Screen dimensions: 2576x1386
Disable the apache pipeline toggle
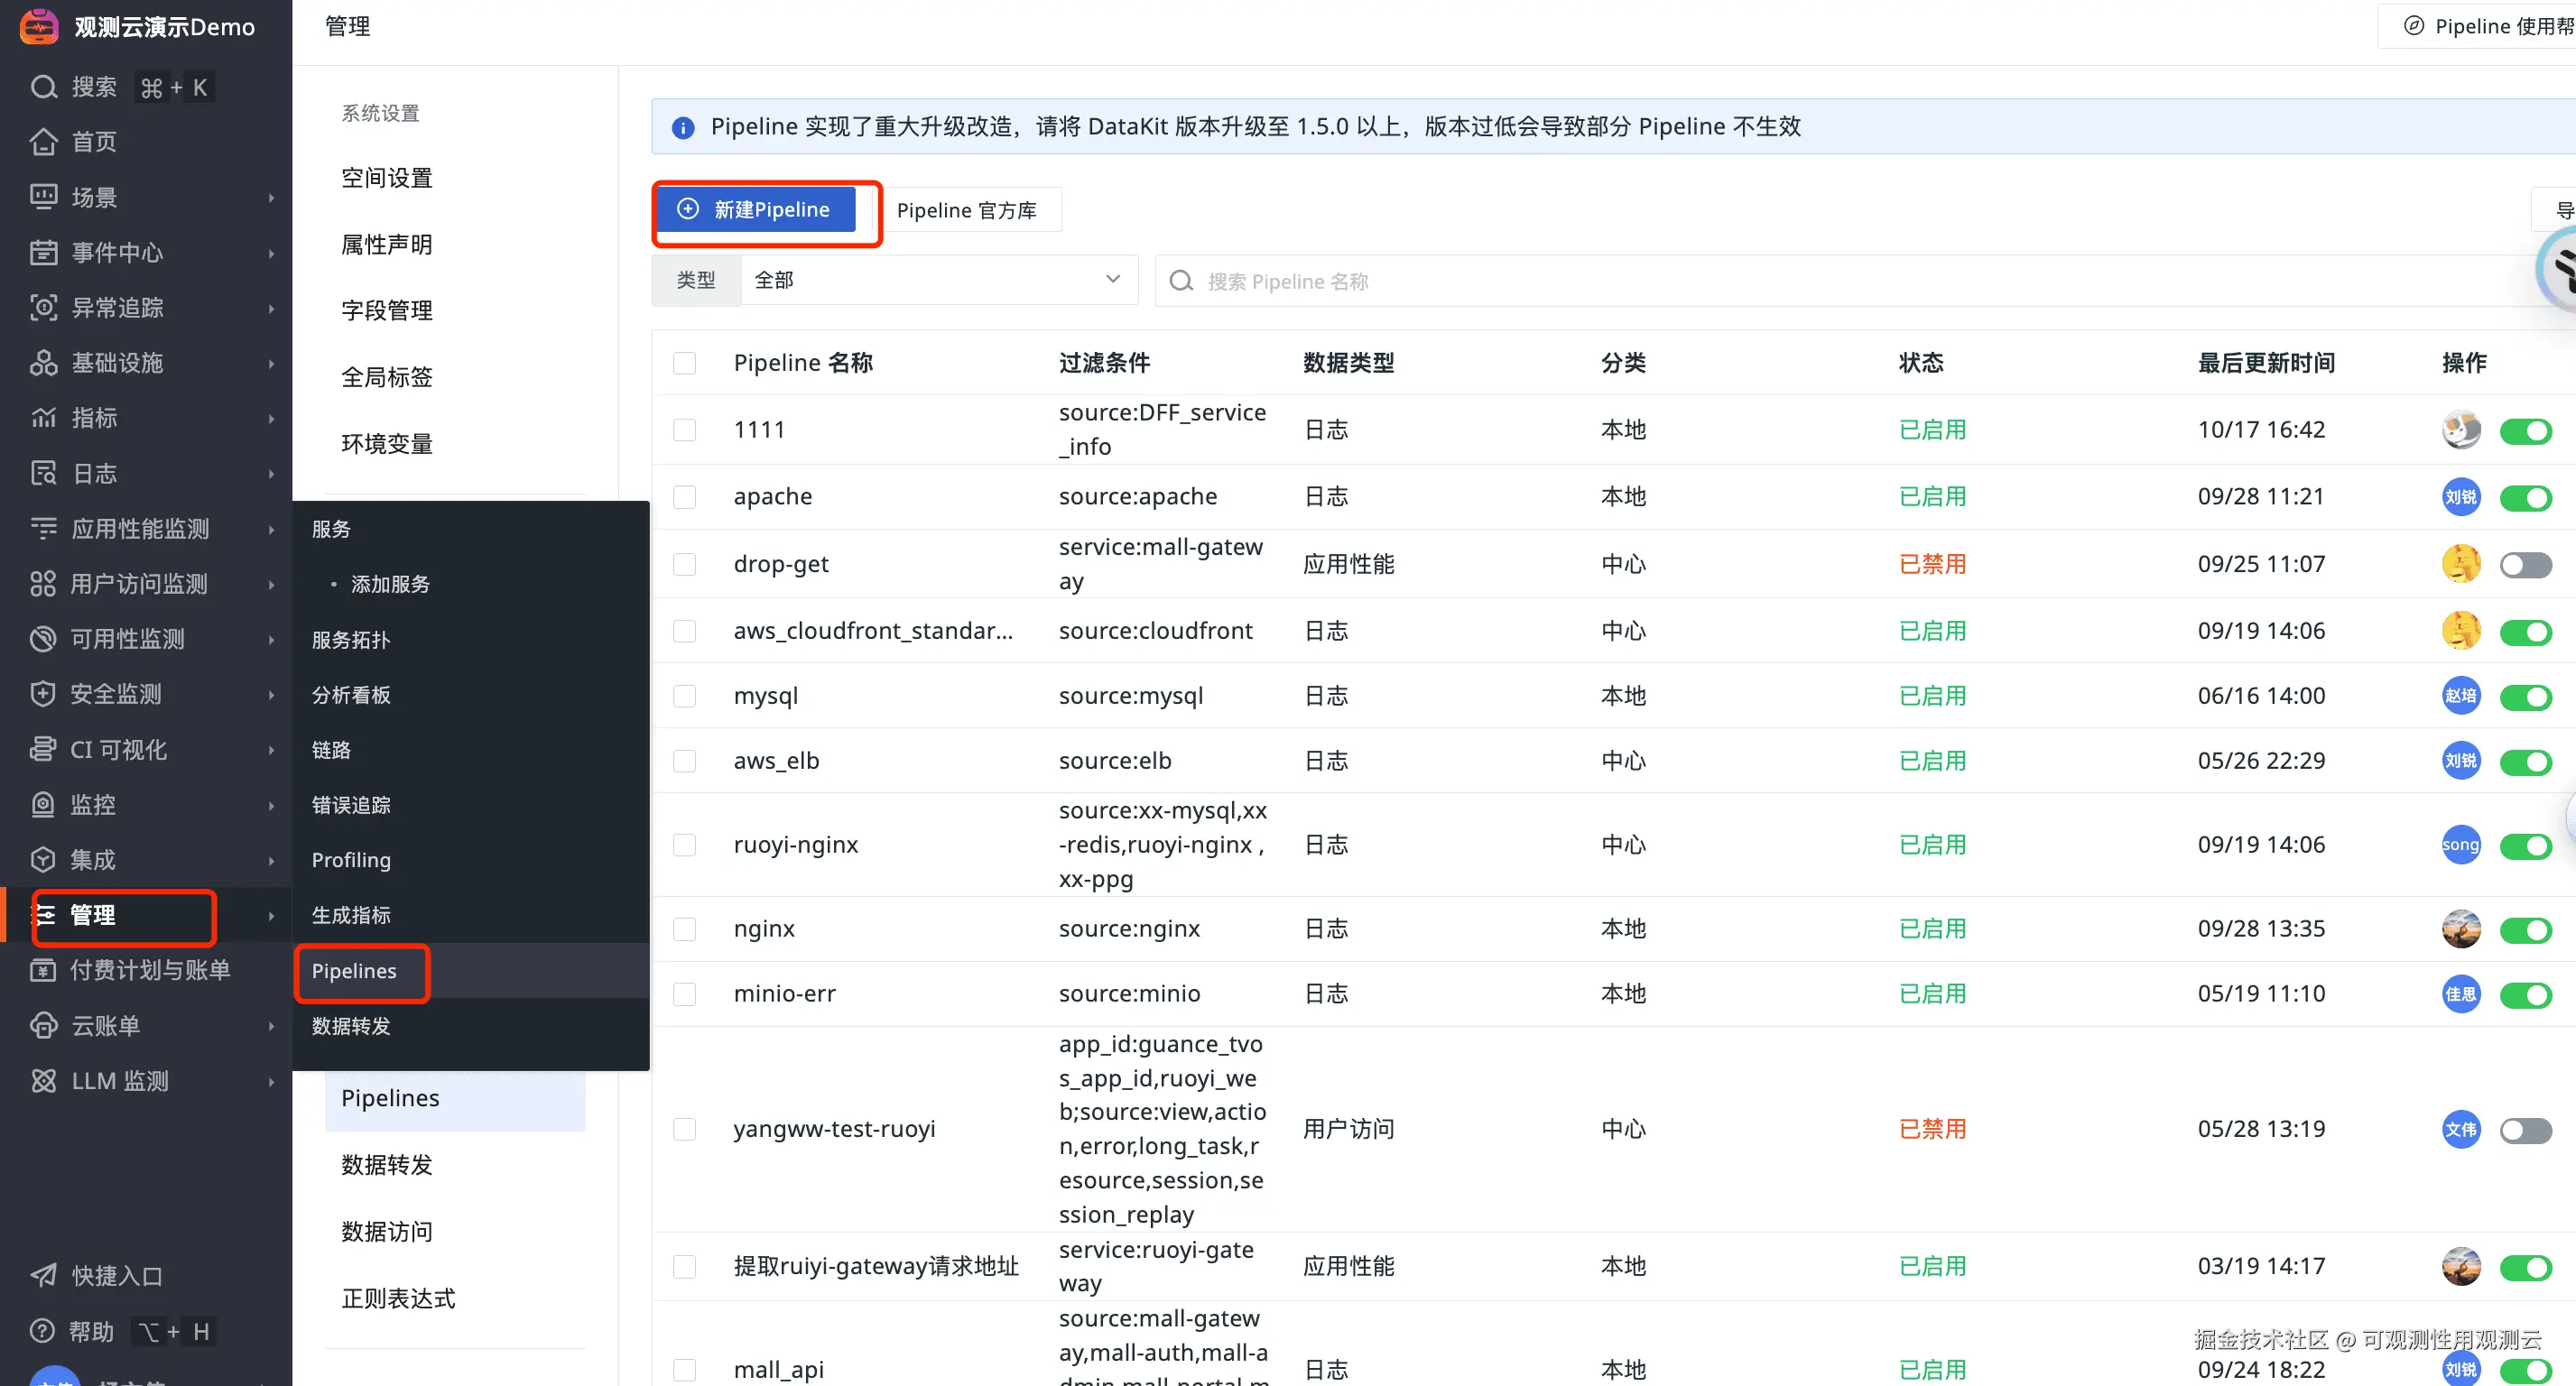pyautogui.click(x=2525, y=497)
